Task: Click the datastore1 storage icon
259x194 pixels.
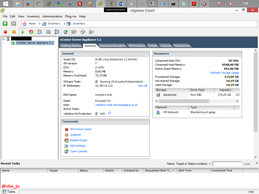Action: click(x=158, y=95)
